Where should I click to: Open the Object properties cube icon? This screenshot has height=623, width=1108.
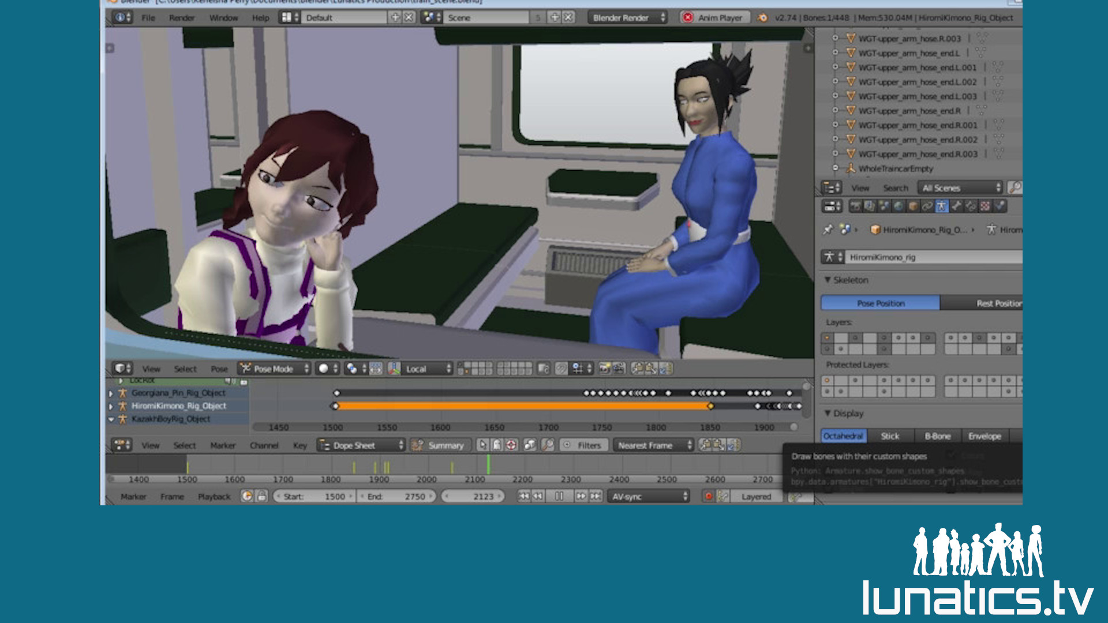coord(913,206)
